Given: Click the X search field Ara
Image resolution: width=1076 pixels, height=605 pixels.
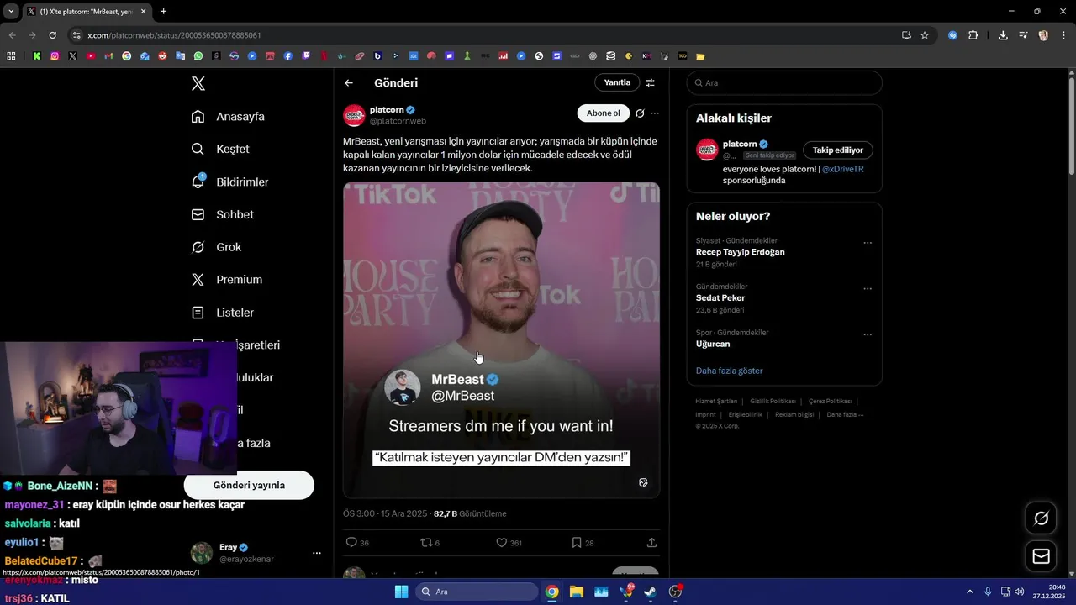Looking at the screenshot, I should 784,83.
